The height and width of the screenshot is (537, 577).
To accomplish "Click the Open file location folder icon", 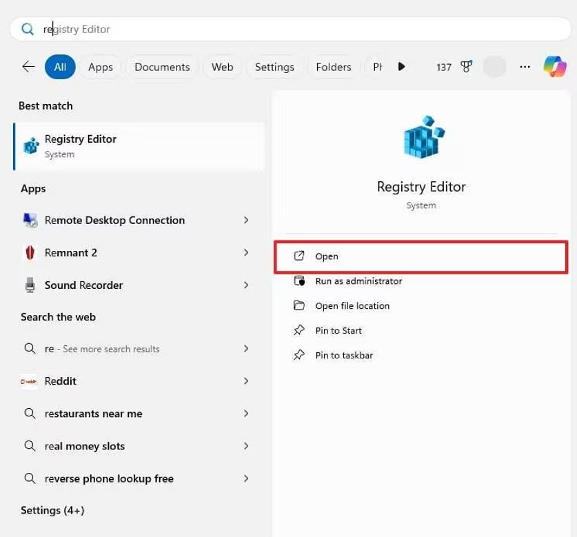I will (298, 305).
